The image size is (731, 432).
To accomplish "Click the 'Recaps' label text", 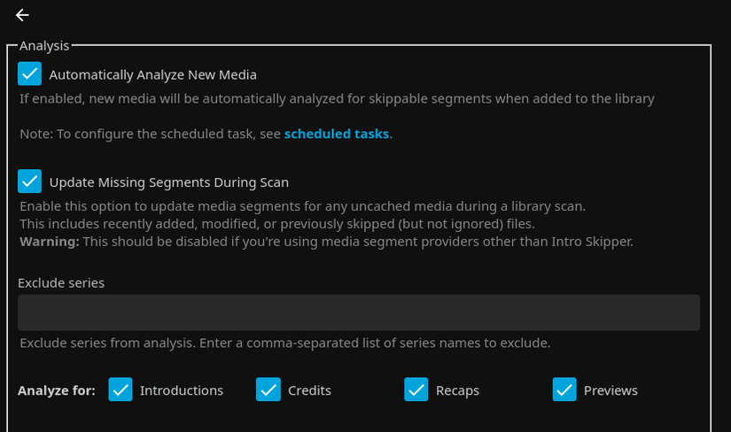I will (x=456, y=390).
